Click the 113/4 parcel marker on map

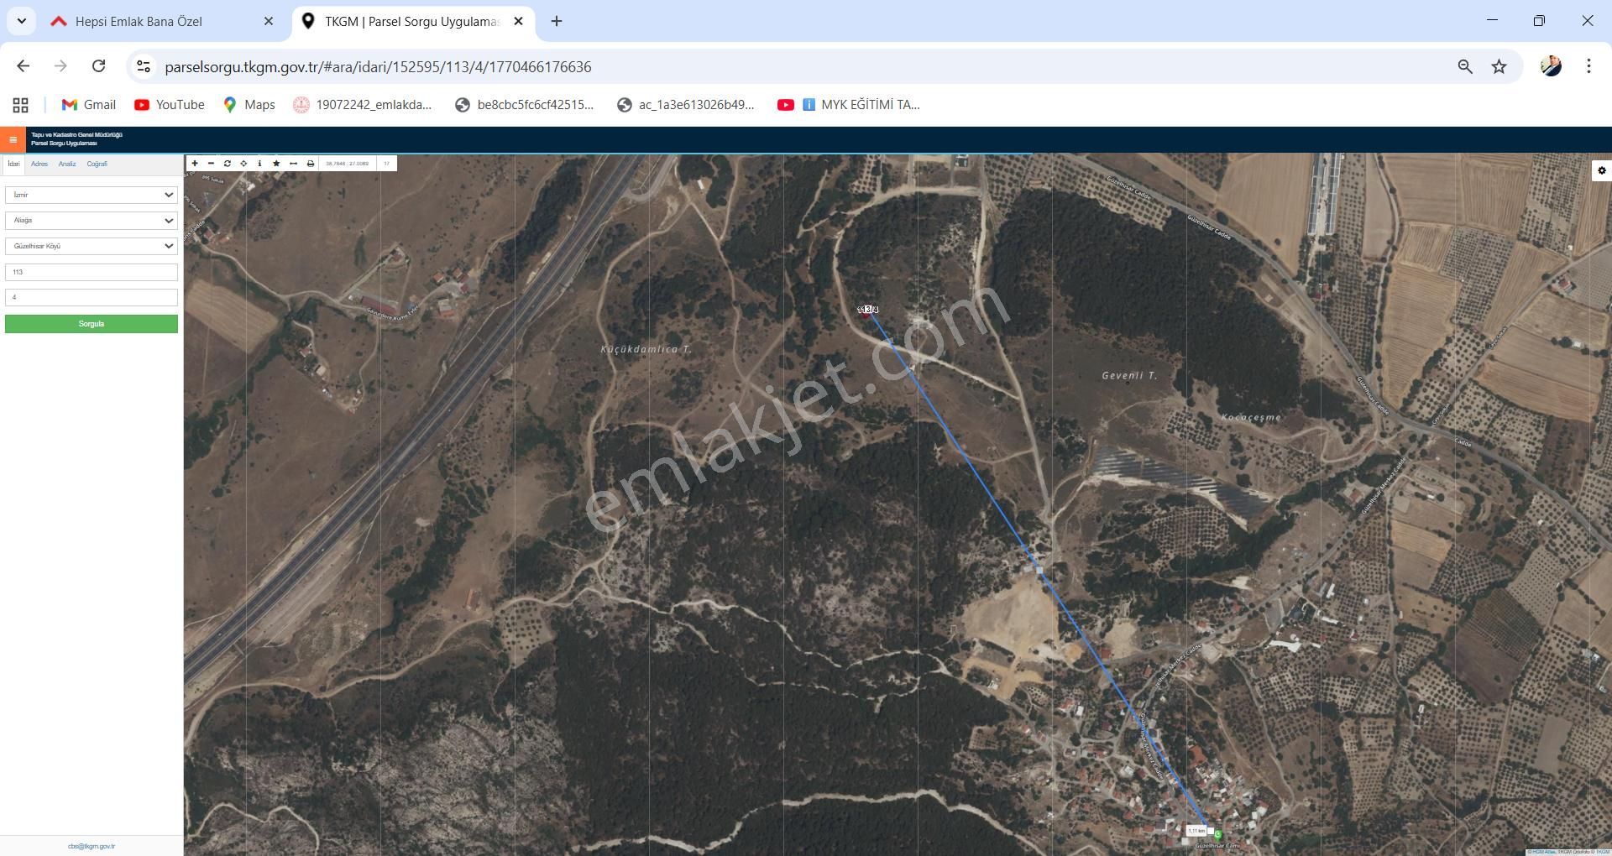pyautogui.click(x=867, y=311)
